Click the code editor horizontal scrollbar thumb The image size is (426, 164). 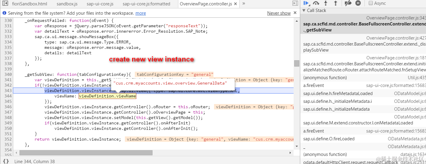[86, 153]
